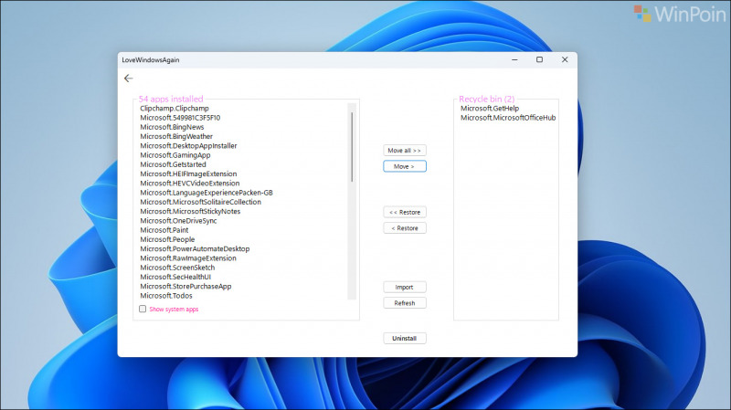Screen dimensions: 731x410
Task: Click the Move > button
Action: coord(405,166)
